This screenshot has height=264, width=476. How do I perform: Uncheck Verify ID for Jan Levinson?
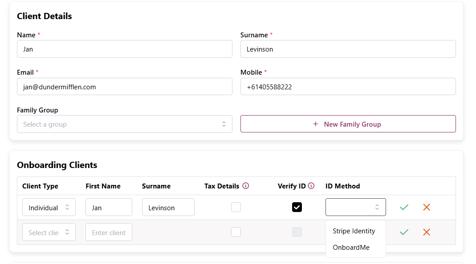[x=297, y=207]
